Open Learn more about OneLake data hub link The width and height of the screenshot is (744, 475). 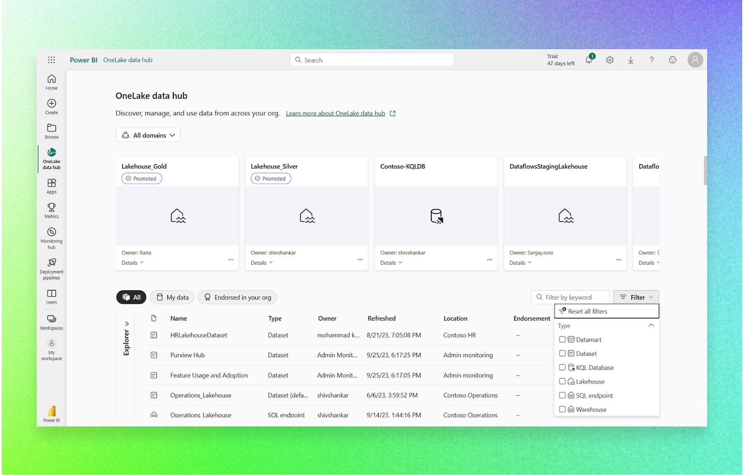[x=335, y=113]
